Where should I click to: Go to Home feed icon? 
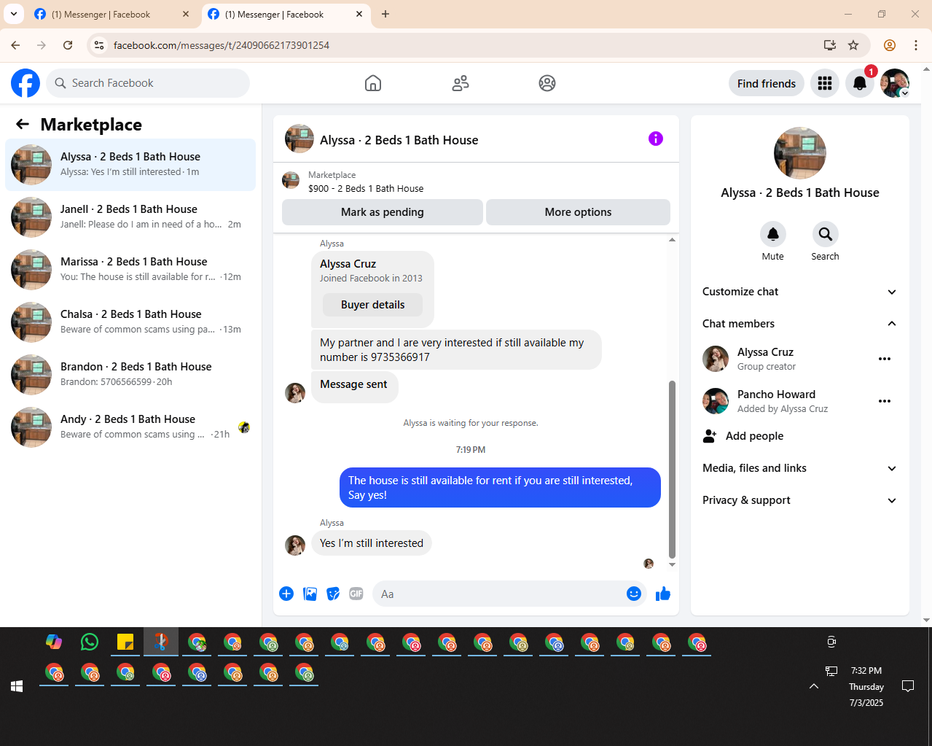(x=373, y=83)
